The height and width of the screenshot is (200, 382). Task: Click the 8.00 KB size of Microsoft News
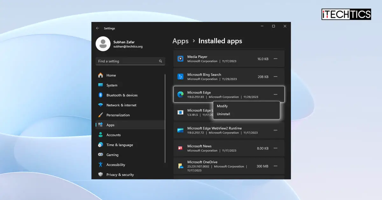(263, 148)
